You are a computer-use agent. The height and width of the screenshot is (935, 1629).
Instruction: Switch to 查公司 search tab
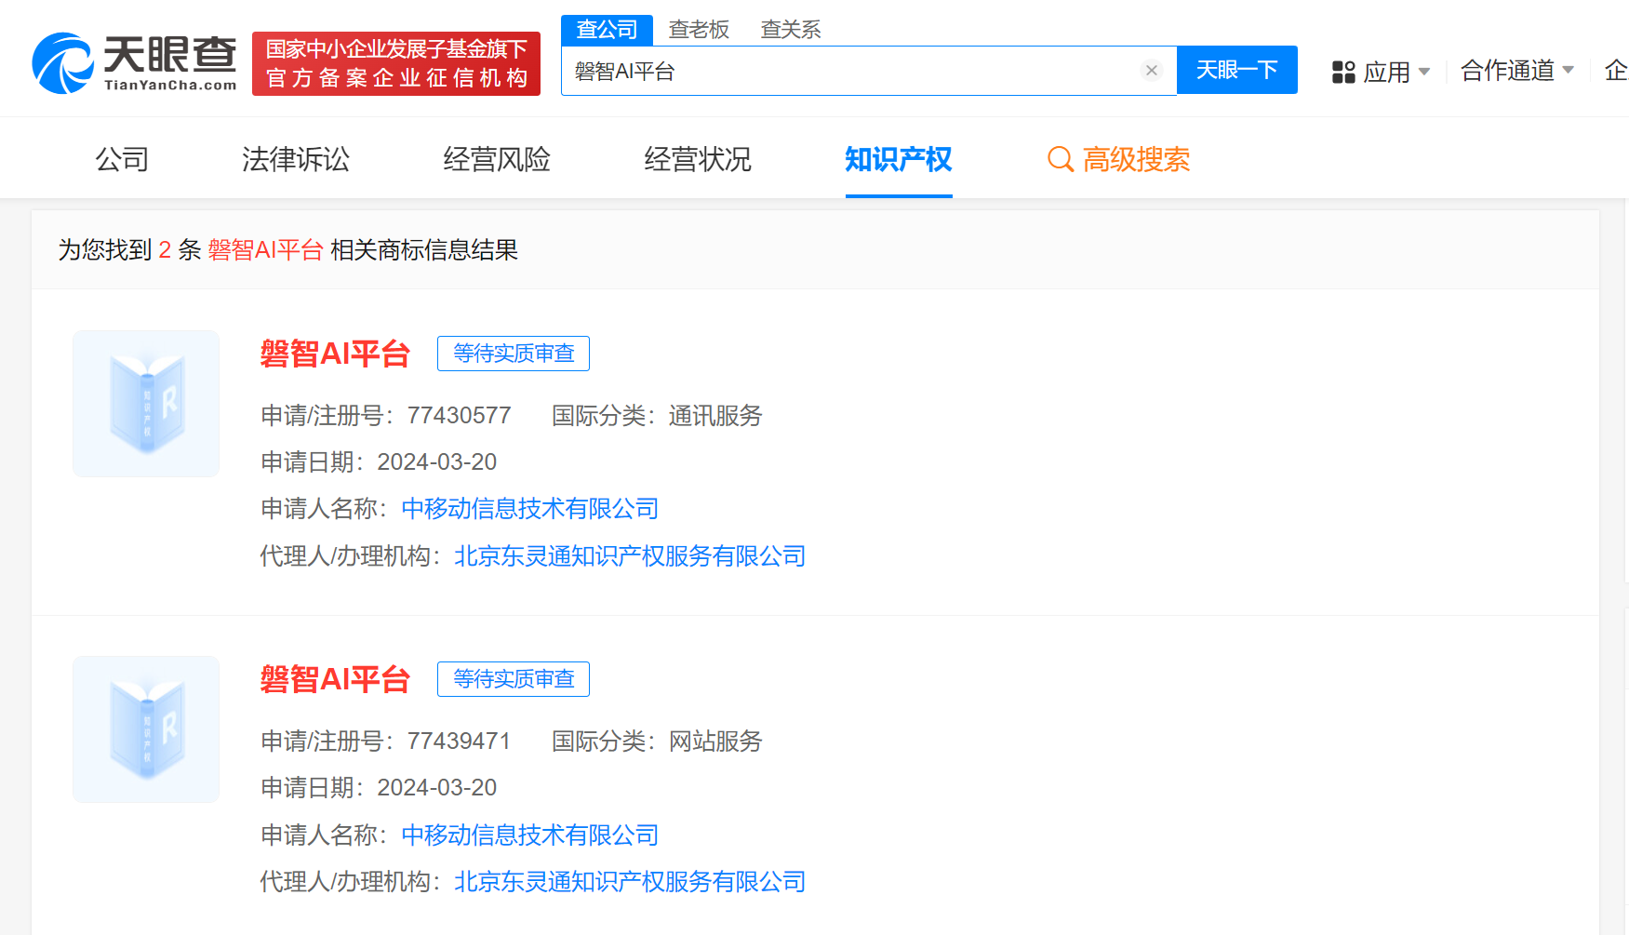click(x=607, y=30)
